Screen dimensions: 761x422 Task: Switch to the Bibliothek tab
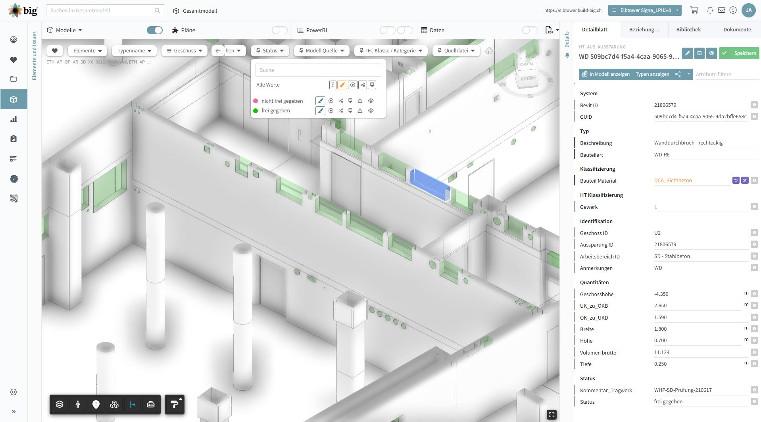(x=688, y=29)
